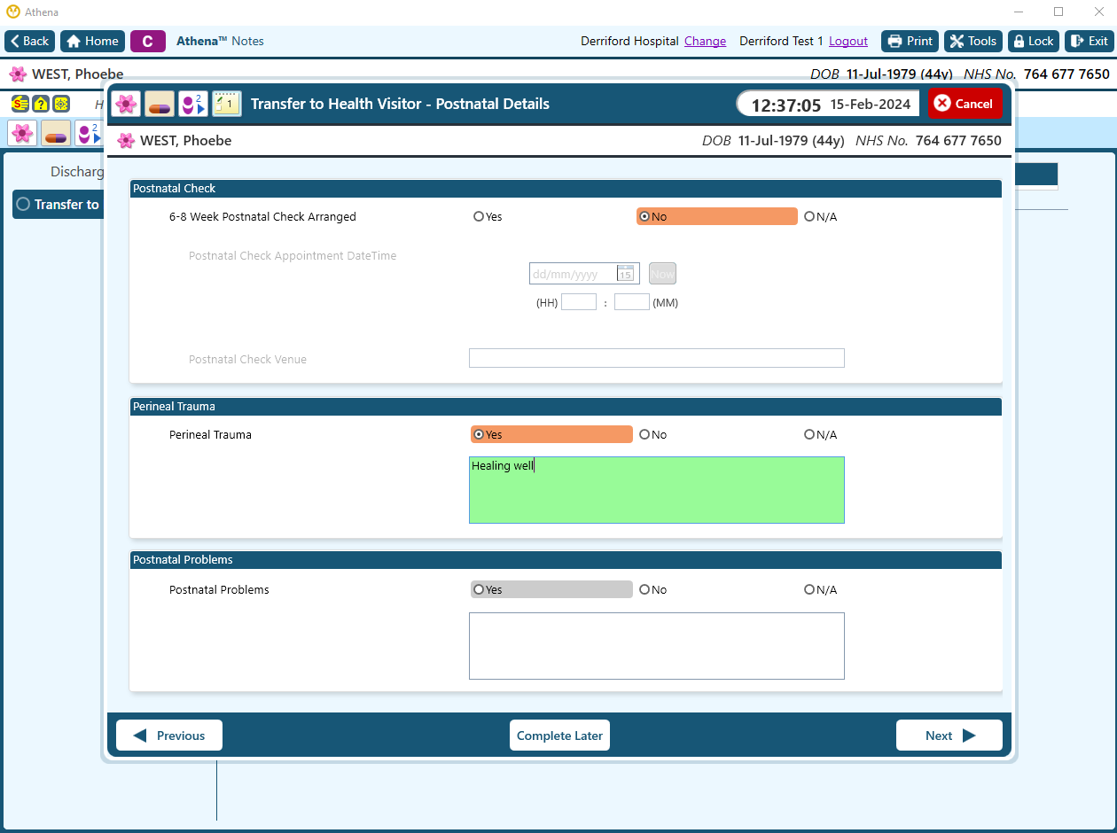Click the Change hospital link
This screenshot has height=833, width=1117.
pyautogui.click(x=705, y=41)
